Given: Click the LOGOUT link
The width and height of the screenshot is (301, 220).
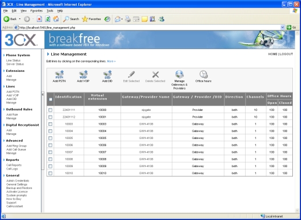Looking at the screenshot, I should (x=286, y=54).
